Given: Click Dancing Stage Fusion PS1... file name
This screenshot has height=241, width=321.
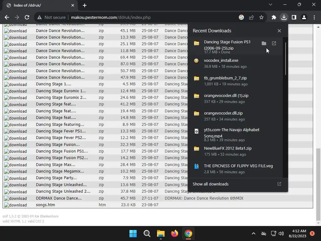Looking at the screenshot, I should [x=62, y=151].
